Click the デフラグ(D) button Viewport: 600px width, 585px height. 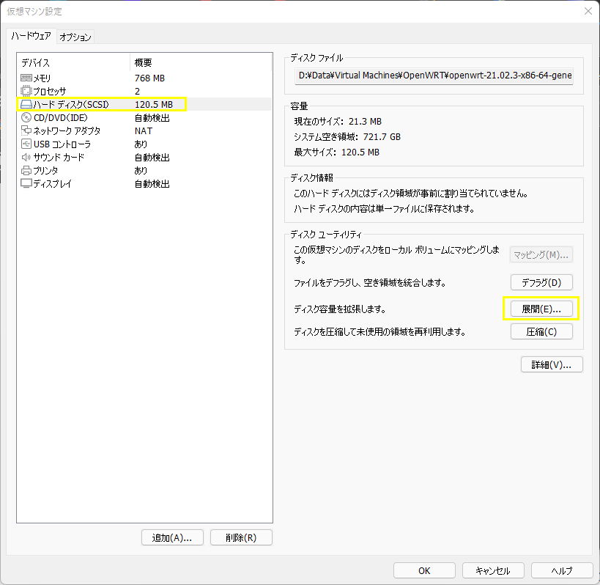tap(541, 282)
